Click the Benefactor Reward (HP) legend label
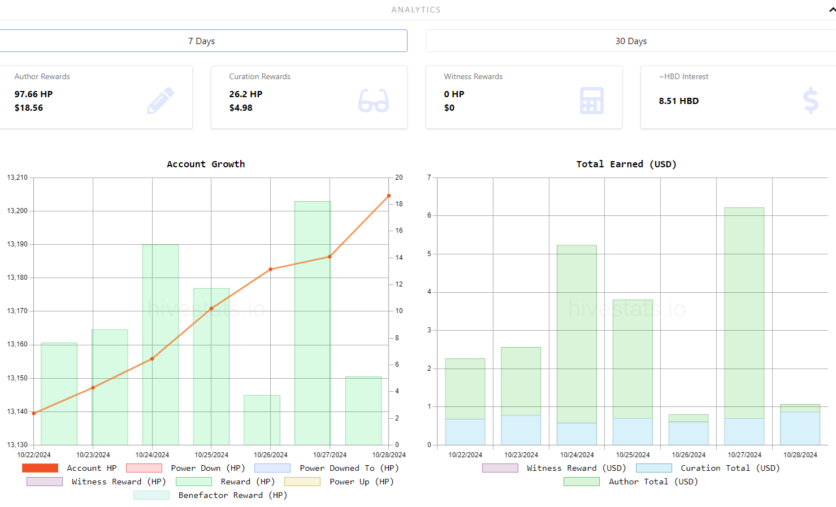This screenshot has height=507, width=836. pyautogui.click(x=233, y=495)
